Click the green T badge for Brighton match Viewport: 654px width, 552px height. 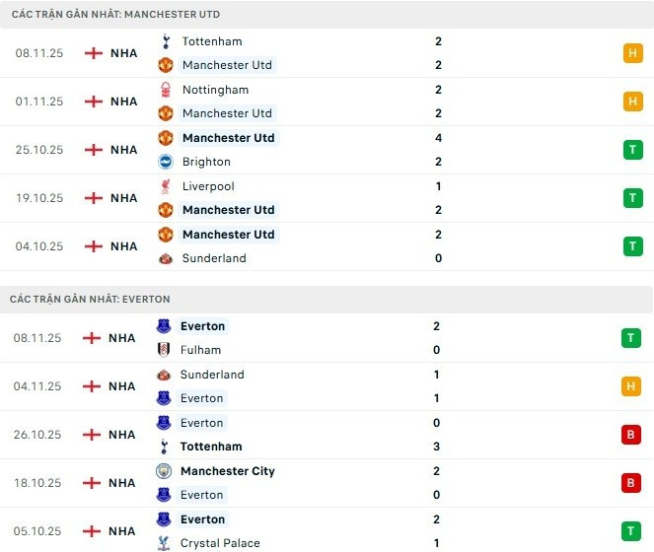632,150
